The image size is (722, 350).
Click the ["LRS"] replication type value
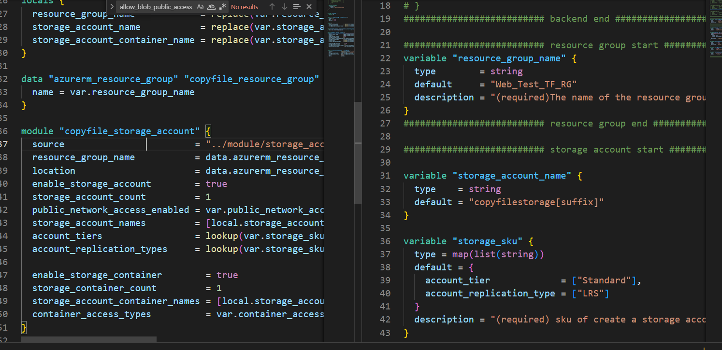tap(591, 293)
